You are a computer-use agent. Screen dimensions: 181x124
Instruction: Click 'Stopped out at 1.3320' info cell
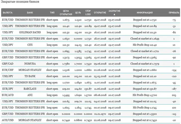[145, 114]
